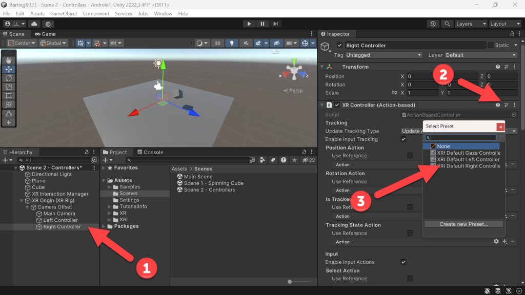Click the Hierarchy lock icon
This screenshot has height=295, width=525.
click(x=87, y=152)
